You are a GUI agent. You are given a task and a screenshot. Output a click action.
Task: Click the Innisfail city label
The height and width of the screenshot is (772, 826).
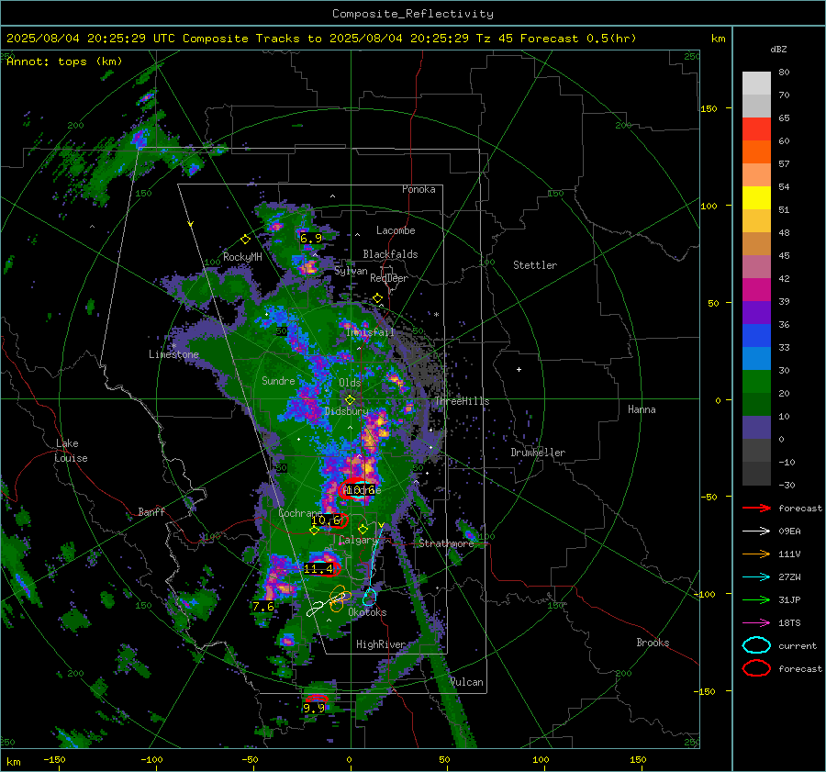click(x=370, y=332)
